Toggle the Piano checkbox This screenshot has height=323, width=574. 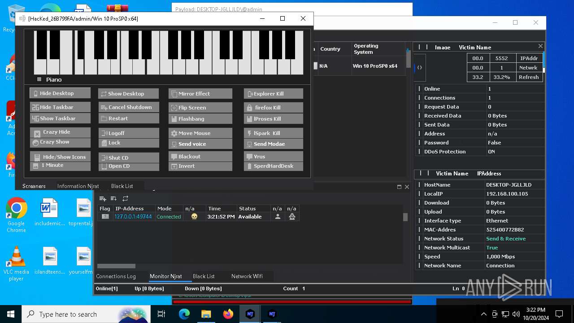coord(39,79)
